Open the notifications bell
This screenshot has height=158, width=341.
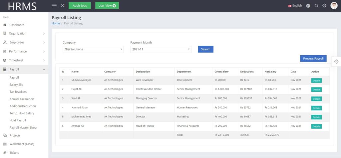click(x=316, y=6)
